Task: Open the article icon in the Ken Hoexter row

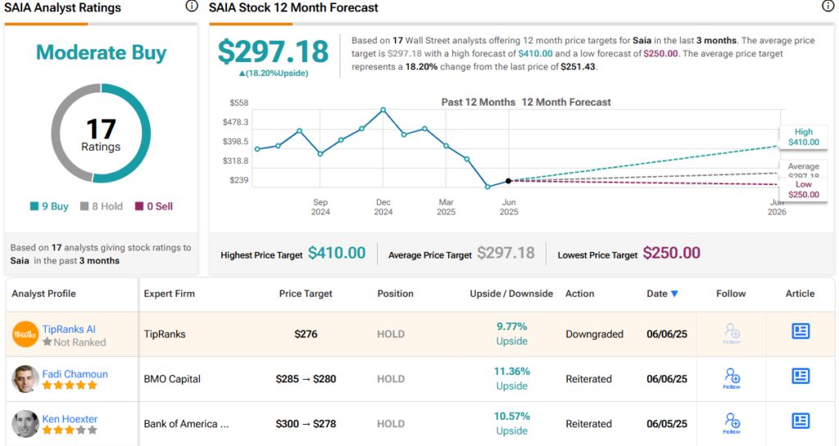Action: tap(800, 421)
